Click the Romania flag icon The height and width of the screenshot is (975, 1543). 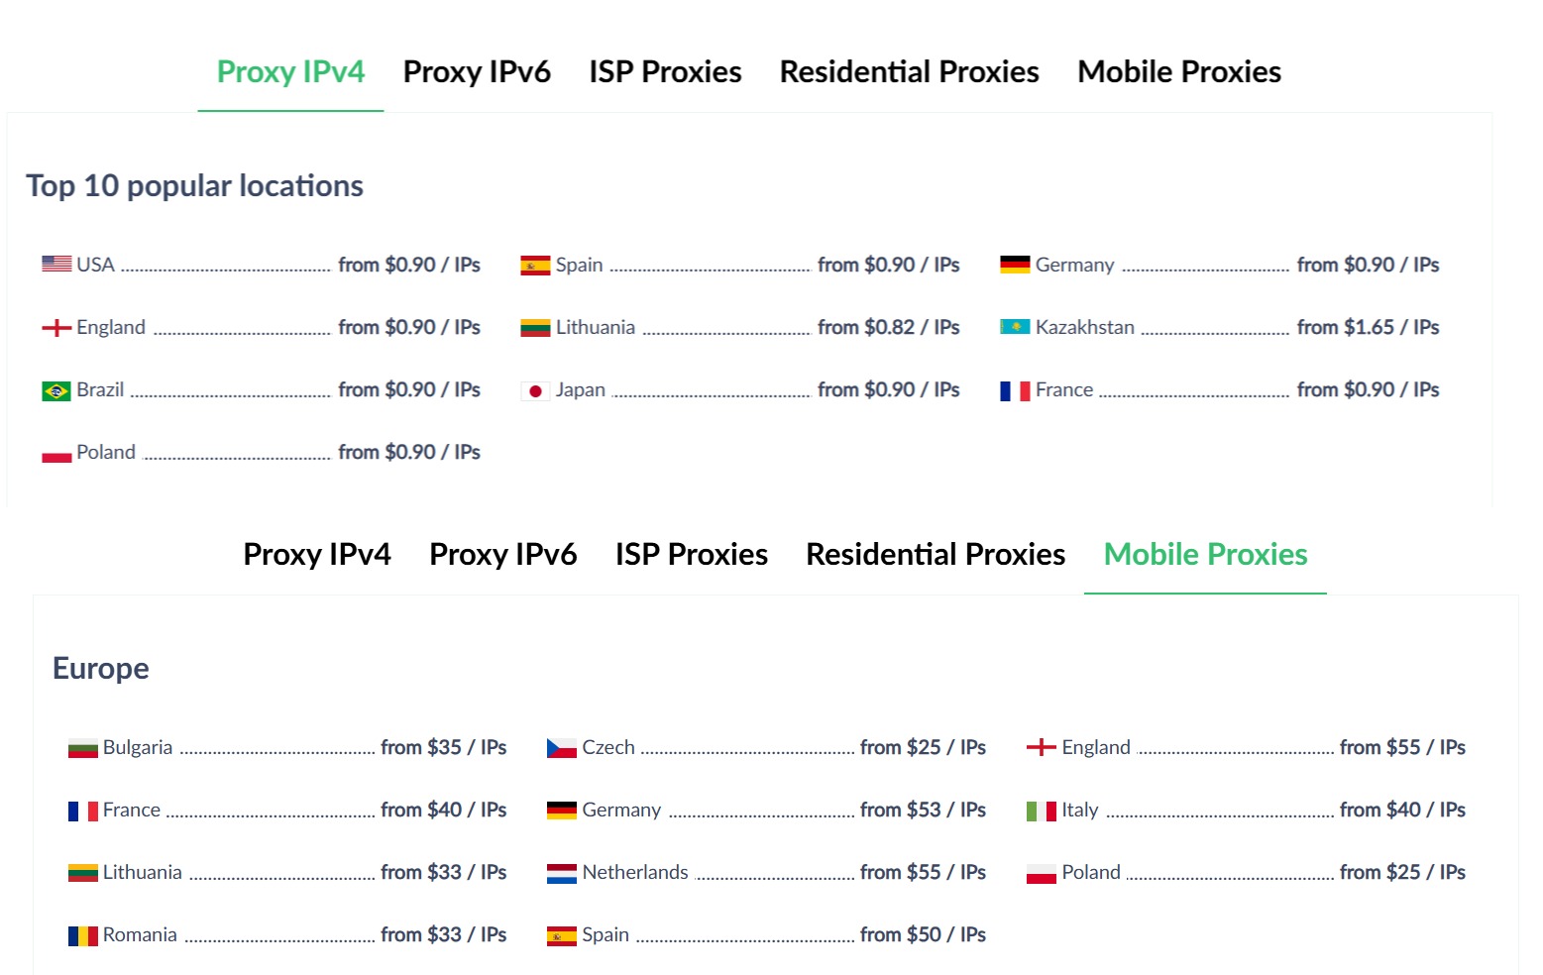(83, 935)
